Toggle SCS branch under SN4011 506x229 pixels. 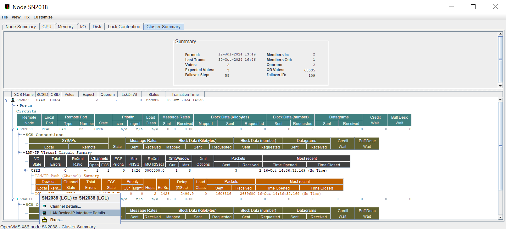click(x=19, y=205)
